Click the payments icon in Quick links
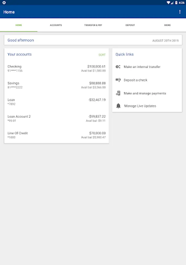186x265 pixels. (118, 93)
